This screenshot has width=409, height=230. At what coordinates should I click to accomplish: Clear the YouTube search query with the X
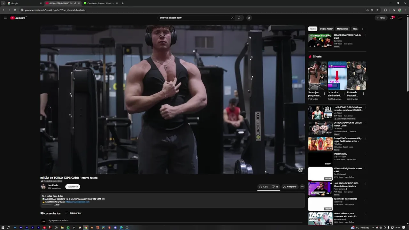pos(232,18)
